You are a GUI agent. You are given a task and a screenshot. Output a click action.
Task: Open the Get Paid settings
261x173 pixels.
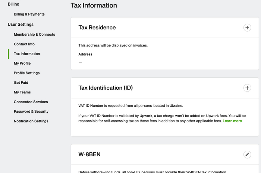coord(21,83)
